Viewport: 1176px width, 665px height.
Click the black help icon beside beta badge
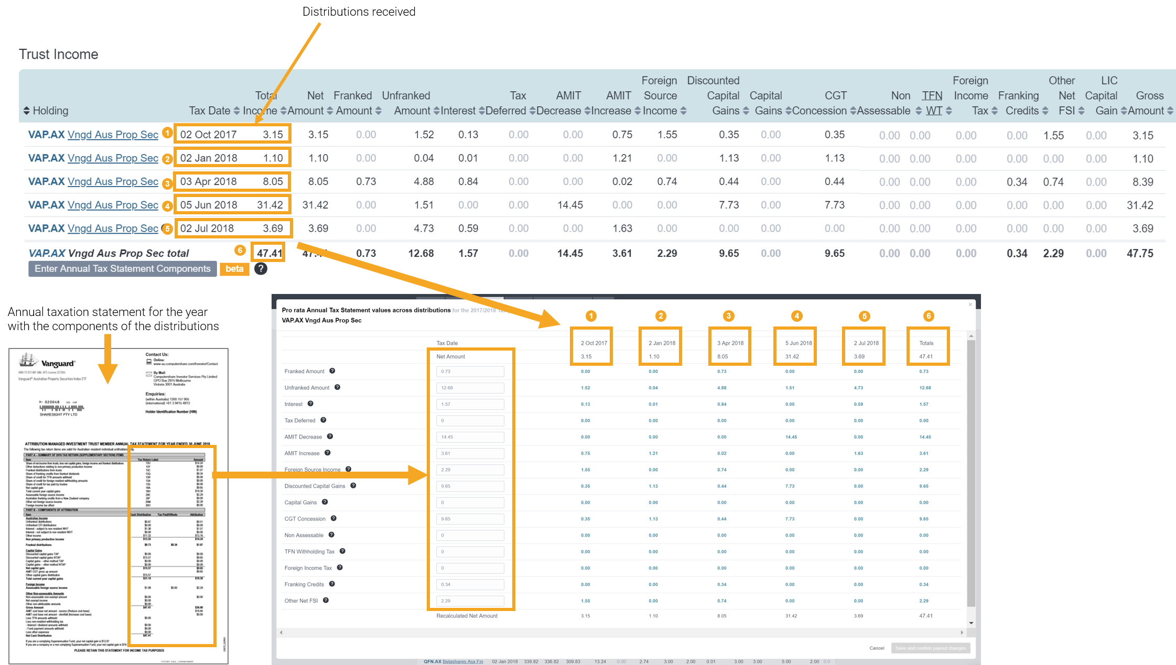[x=261, y=269]
